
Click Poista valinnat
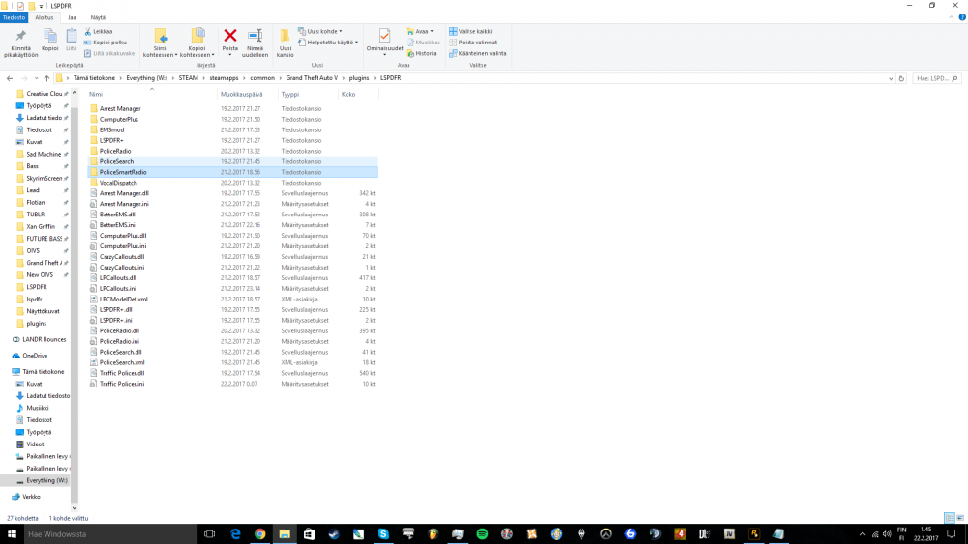[x=473, y=43]
